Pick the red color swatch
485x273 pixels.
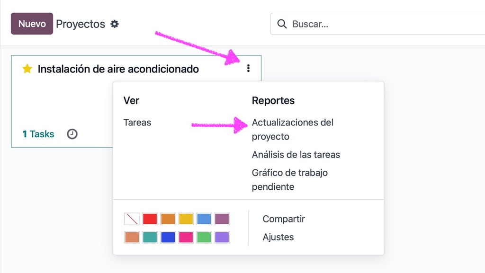coord(150,219)
